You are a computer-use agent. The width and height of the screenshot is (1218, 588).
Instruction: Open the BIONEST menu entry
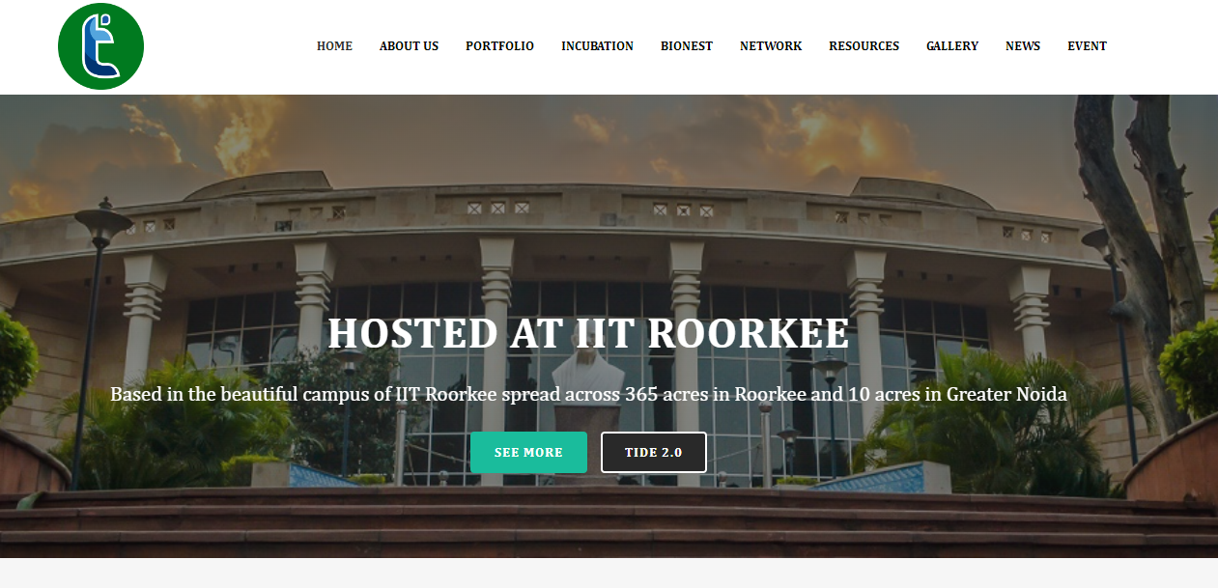pos(687,46)
